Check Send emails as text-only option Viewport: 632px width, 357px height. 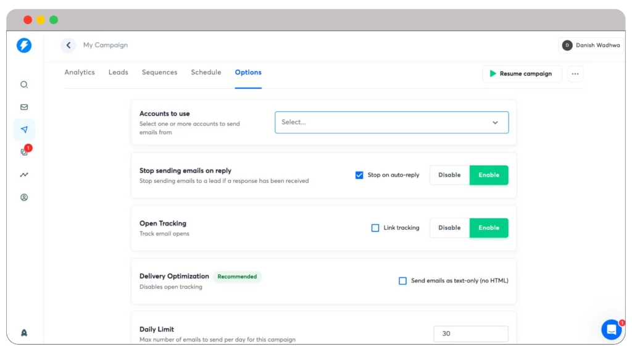[402, 281]
